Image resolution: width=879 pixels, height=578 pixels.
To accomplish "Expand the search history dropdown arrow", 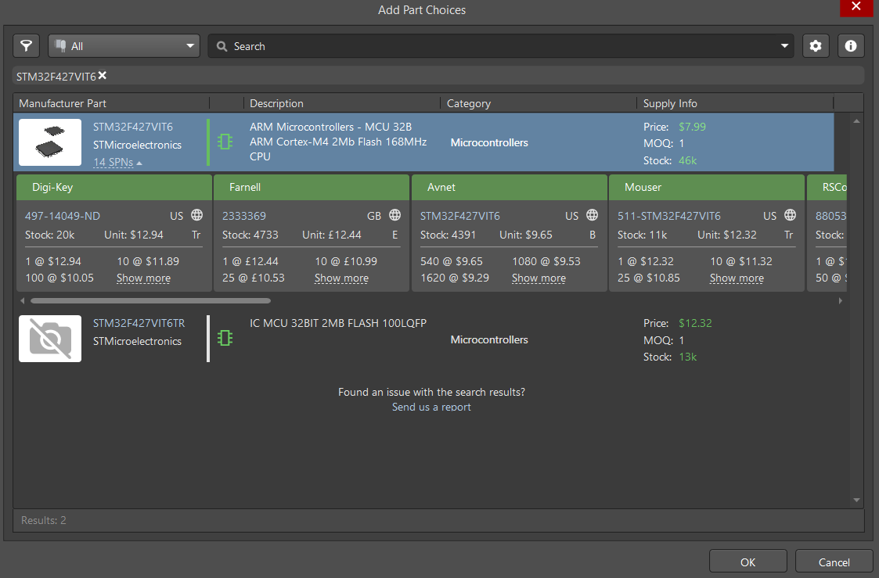I will pos(784,46).
